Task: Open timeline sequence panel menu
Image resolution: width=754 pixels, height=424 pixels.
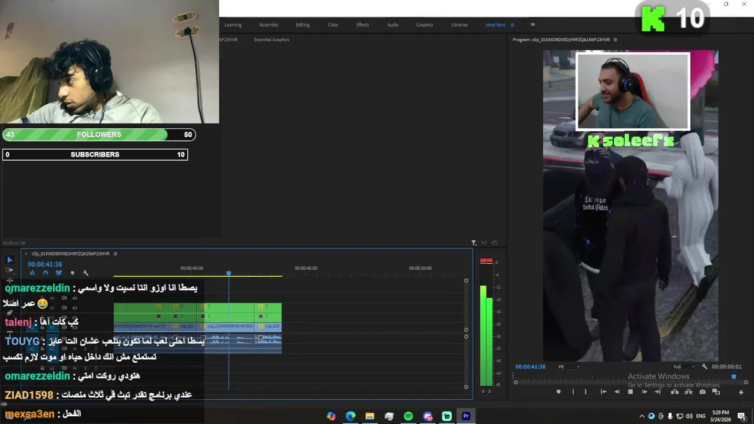Action: tap(115, 254)
